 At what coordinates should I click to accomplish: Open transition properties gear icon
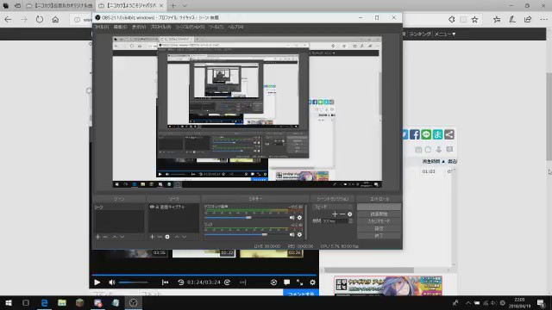349,214
